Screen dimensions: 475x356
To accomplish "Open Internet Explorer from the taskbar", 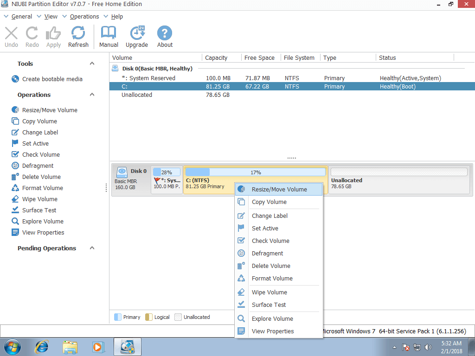I will [x=41, y=347].
